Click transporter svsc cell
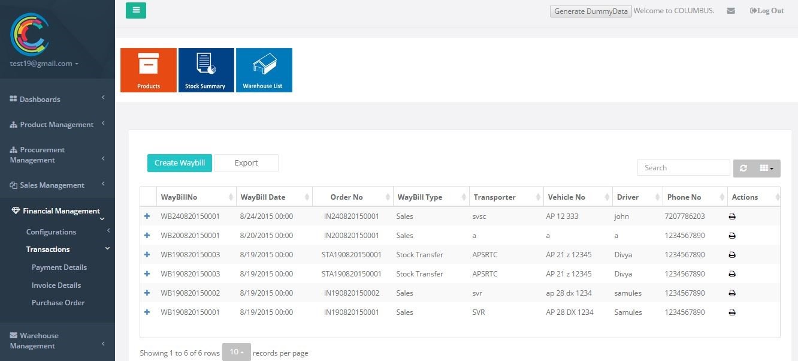Screen dimensions: 798x361 click(x=480, y=216)
